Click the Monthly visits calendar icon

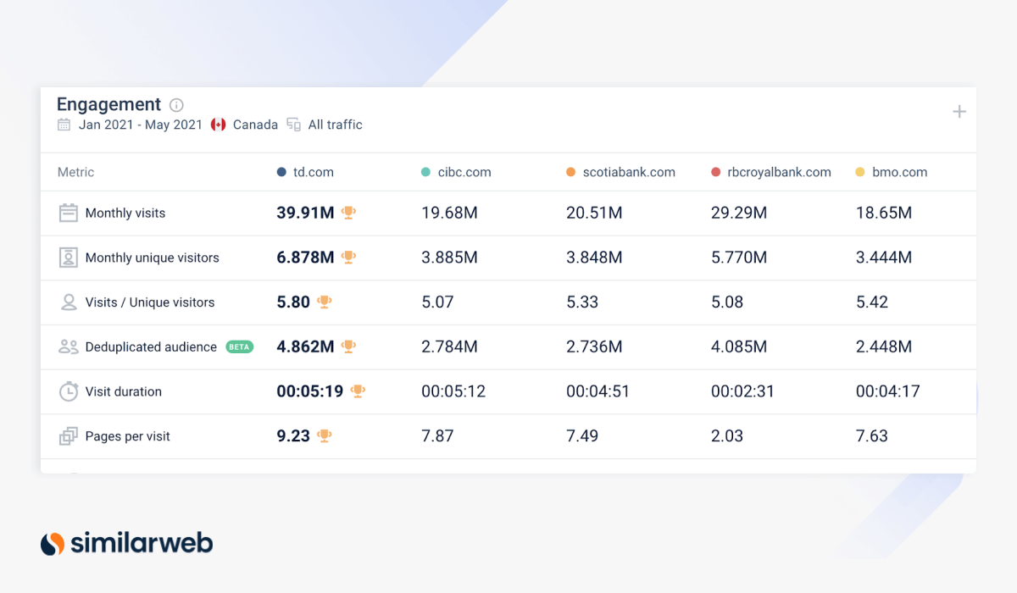tap(68, 213)
